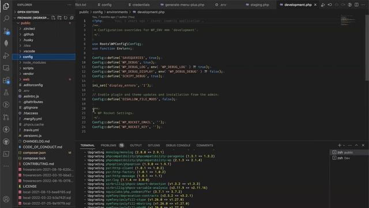This screenshot has width=369, height=208.
Task: Maximize the terminal panel with chevron
Action: pyautogui.click(x=356, y=145)
